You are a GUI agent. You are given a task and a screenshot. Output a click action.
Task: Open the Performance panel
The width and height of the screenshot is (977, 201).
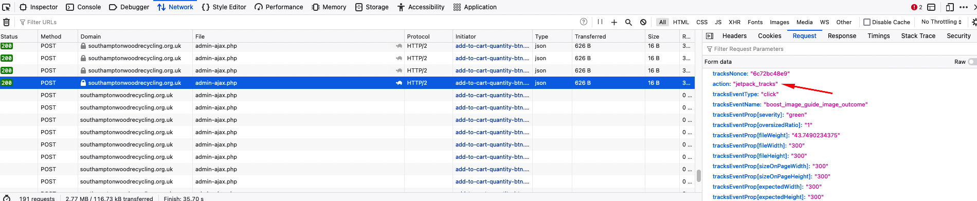(x=279, y=7)
